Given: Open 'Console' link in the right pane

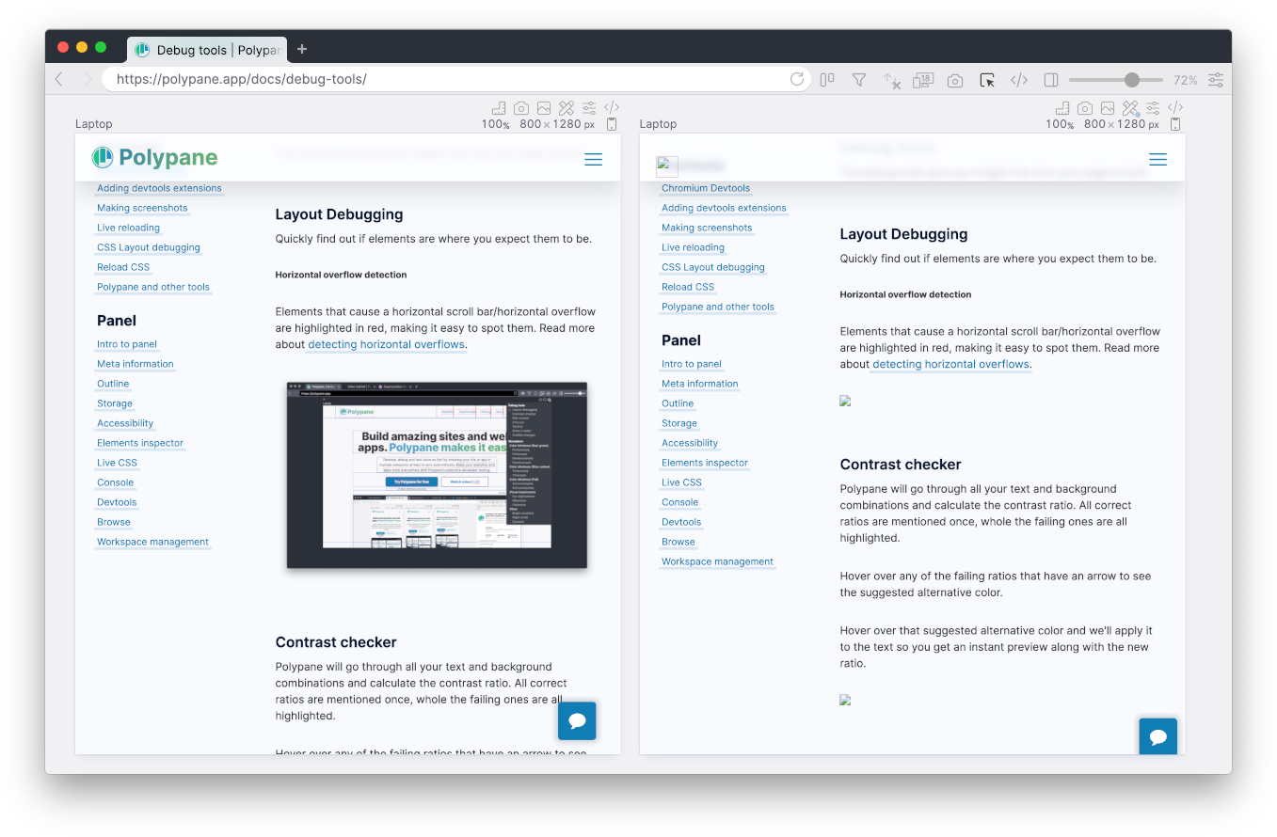Looking at the screenshot, I should point(680,502).
